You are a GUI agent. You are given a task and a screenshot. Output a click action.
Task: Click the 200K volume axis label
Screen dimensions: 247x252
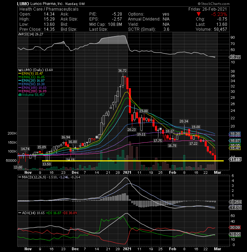12,133
